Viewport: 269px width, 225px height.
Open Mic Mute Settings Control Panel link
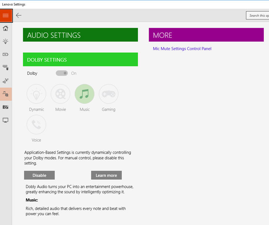(182, 49)
